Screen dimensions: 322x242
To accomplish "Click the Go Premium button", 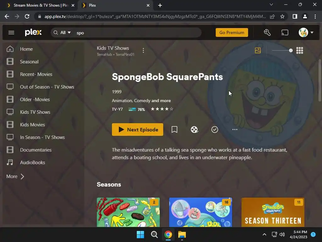I will tap(232, 32).
